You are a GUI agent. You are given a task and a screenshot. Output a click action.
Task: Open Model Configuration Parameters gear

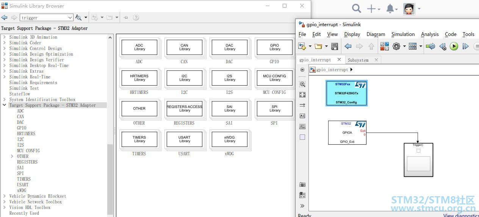coord(396,46)
